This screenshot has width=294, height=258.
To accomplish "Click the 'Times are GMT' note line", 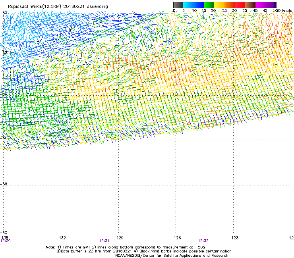I will [x=126, y=247].
